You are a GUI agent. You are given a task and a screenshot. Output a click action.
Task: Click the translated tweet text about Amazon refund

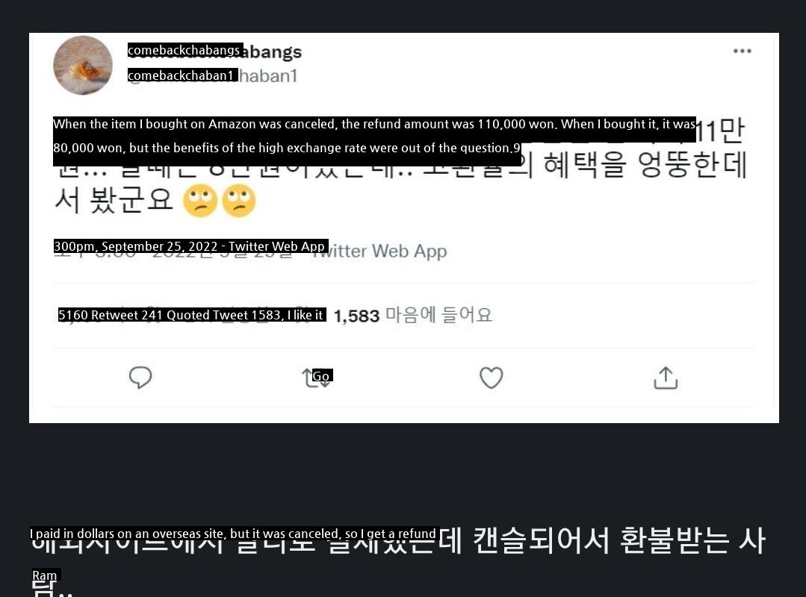tap(374, 136)
